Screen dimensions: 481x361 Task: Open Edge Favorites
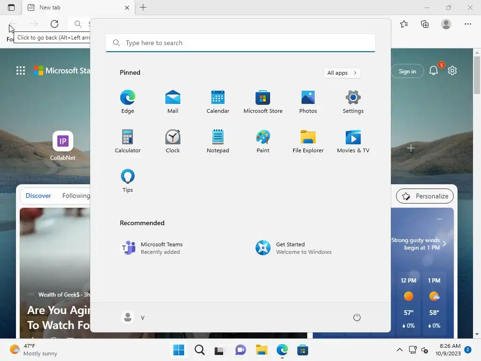click(x=404, y=24)
